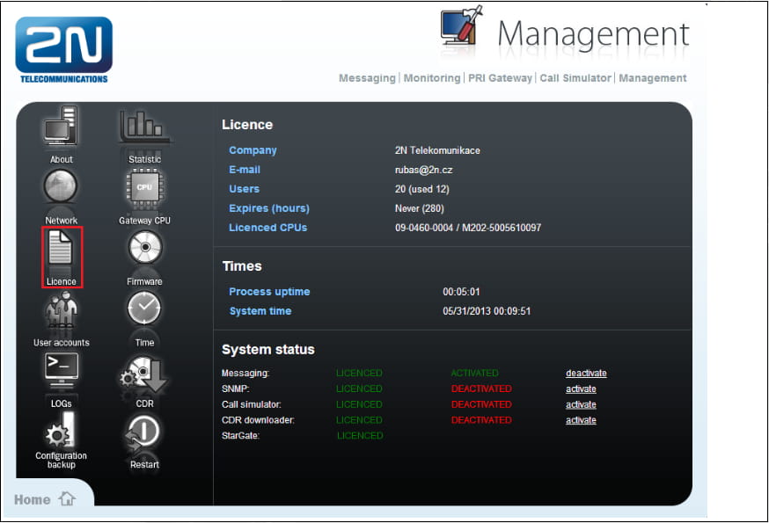Screen dimensions: 769x523
Task: Click the Users value 20 (used 12)
Action: (421, 189)
